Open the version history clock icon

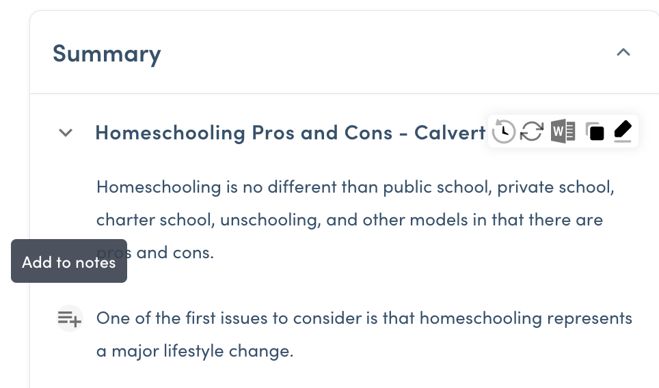(504, 131)
